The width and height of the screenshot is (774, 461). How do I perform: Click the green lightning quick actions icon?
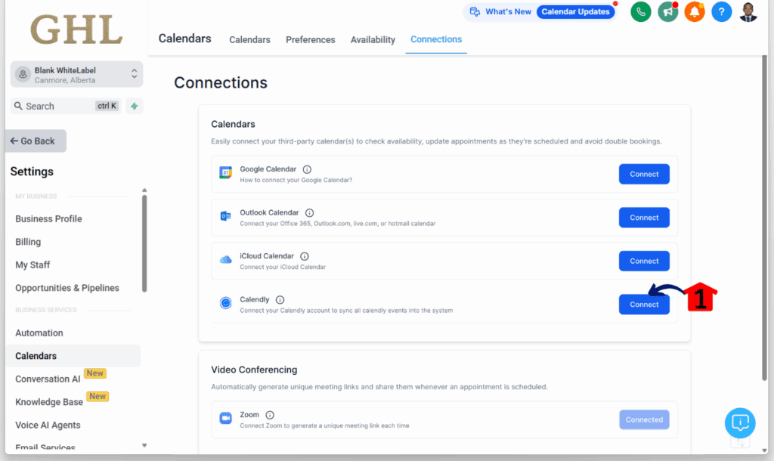point(135,106)
